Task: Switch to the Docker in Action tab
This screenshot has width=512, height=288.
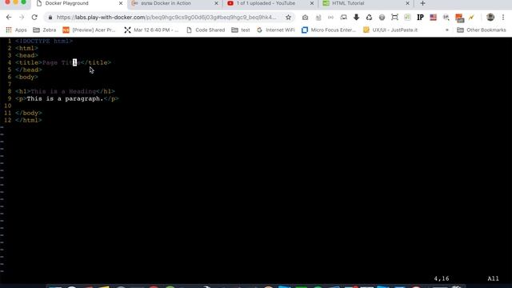Action: pyautogui.click(x=174, y=3)
